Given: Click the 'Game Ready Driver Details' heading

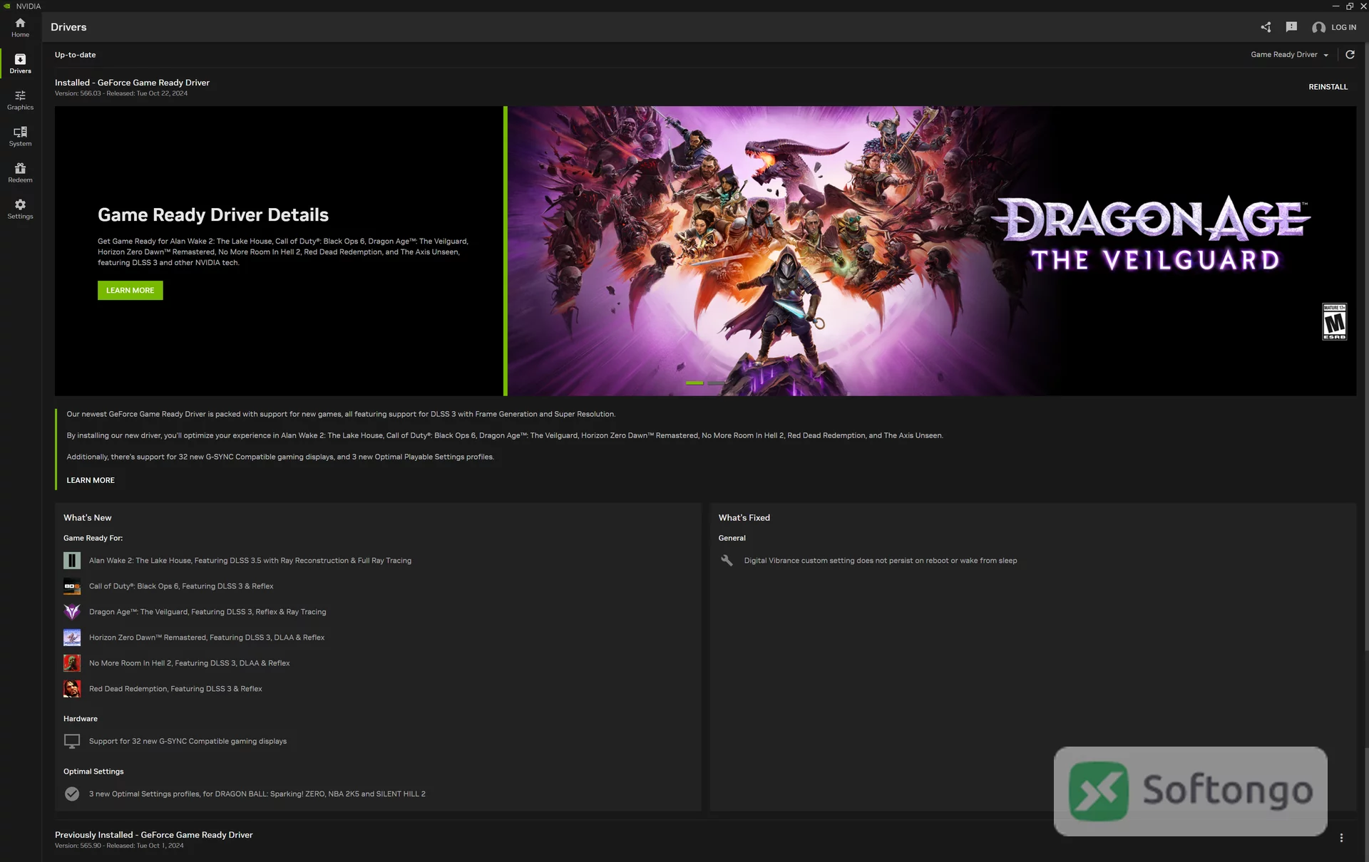Looking at the screenshot, I should tap(213, 215).
